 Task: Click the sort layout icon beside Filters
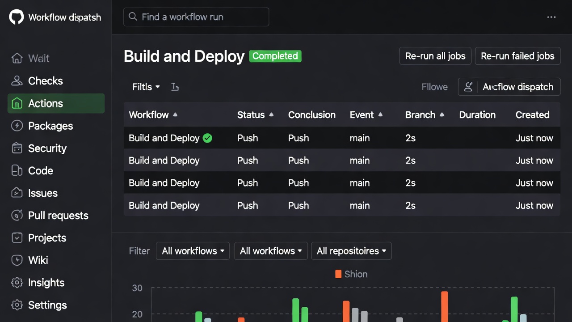[x=175, y=87]
